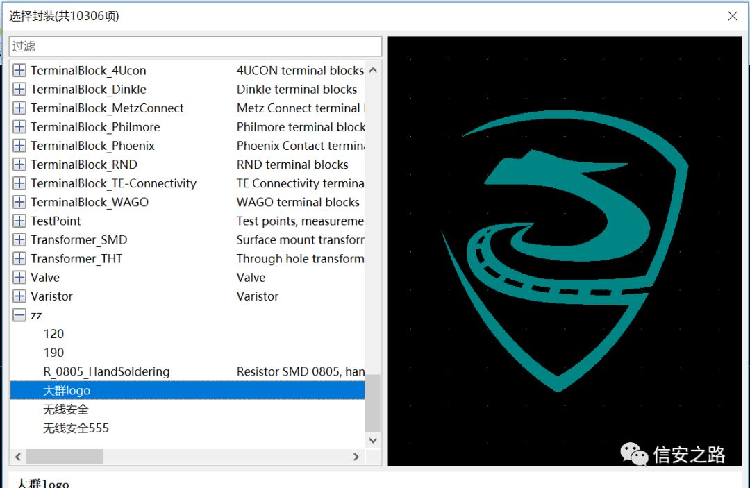Expand the TerminalBlock_WAGO library
The width and height of the screenshot is (750, 488).
click(19, 202)
